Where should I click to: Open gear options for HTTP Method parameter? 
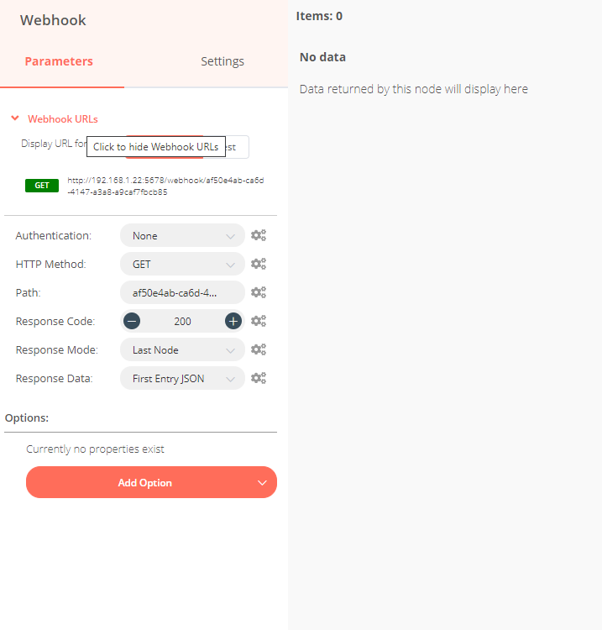pyautogui.click(x=259, y=265)
